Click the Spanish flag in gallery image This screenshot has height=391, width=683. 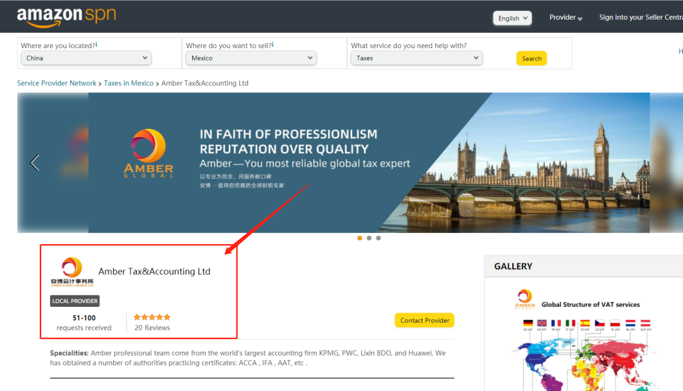[x=585, y=323]
